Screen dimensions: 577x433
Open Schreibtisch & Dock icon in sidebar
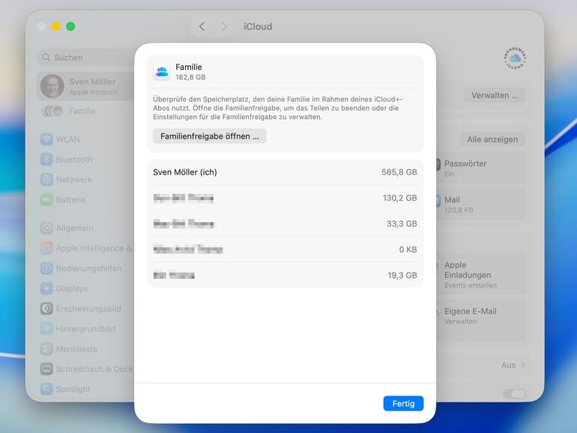coord(46,369)
